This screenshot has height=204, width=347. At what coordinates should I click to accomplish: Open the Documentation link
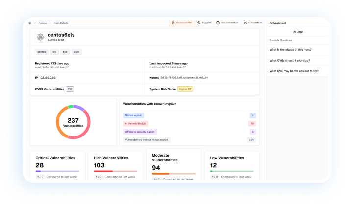pyautogui.click(x=227, y=23)
